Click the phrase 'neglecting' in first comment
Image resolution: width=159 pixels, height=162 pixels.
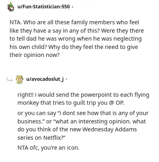tap(128, 39)
